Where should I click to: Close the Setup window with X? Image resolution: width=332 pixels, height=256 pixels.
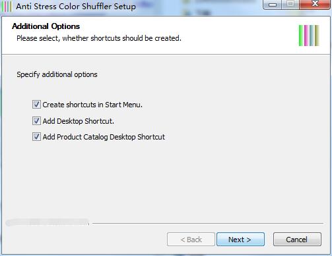click(315, 4)
